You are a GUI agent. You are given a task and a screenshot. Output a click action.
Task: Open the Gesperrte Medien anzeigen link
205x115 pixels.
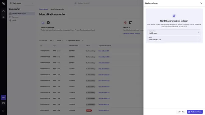point(132,33)
